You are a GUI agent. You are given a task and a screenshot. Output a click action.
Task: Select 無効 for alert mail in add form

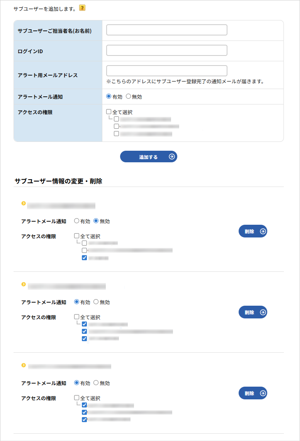[129, 96]
